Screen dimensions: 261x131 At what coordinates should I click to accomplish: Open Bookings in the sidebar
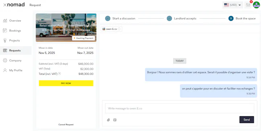coord(16,31)
